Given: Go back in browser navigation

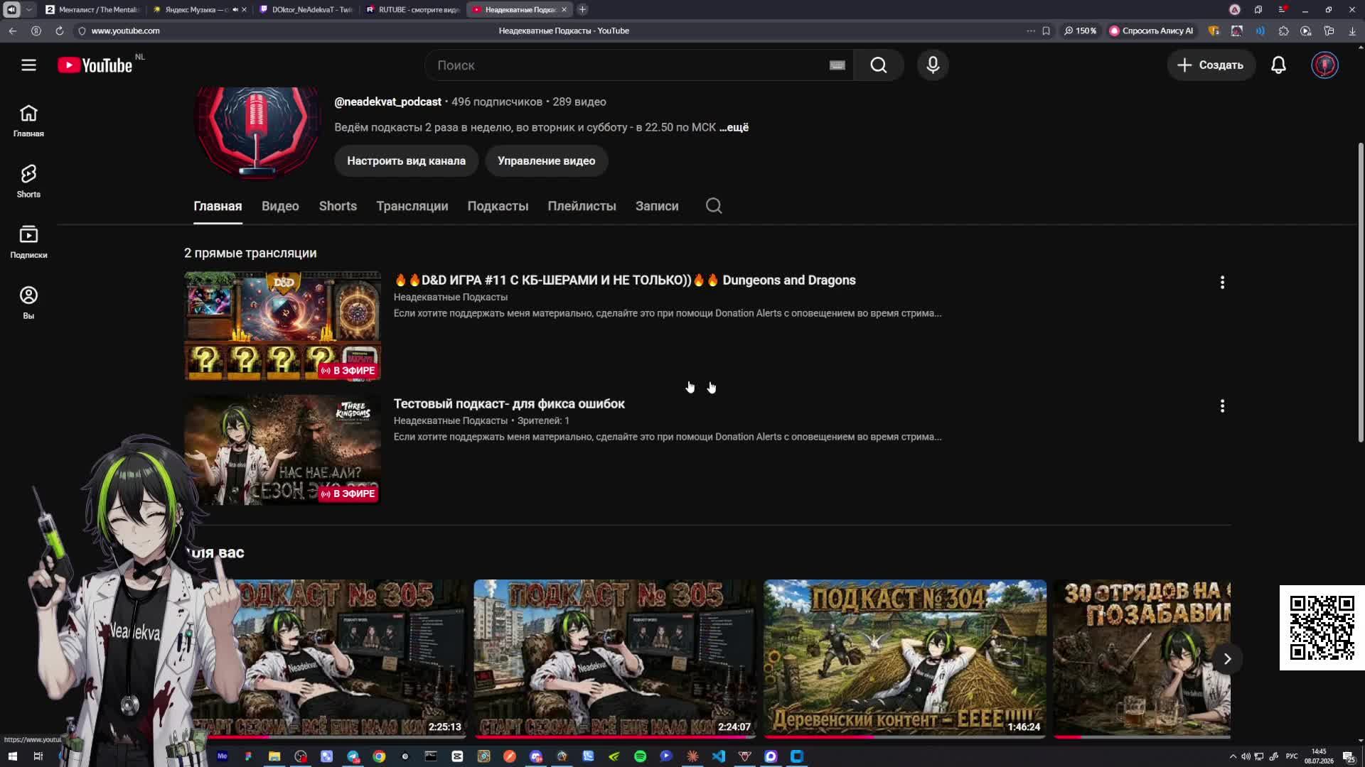Looking at the screenshot, I should (13, 31).
